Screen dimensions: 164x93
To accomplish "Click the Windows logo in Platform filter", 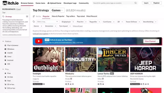I will click(x=5, y=49).
